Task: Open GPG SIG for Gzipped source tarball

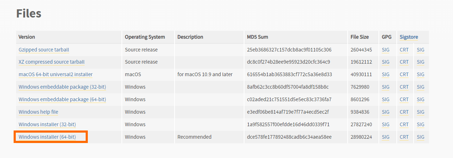Action: coord(386,50)
